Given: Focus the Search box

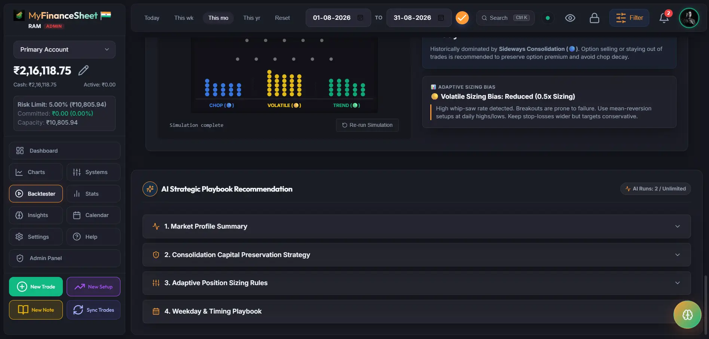Looking at the screenshot, I should click(505, 18).
